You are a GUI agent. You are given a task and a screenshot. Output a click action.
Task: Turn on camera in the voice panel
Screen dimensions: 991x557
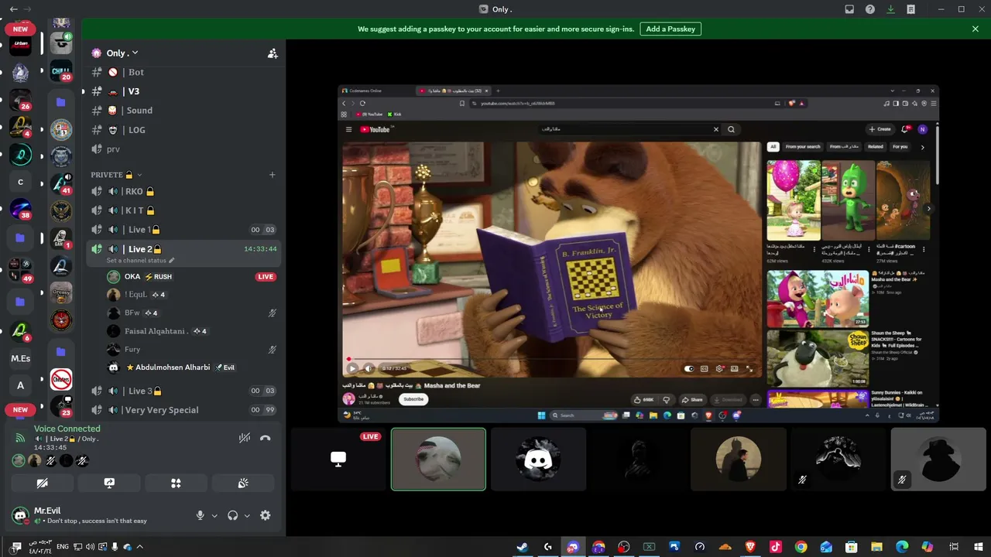click(x=43, y=483)
